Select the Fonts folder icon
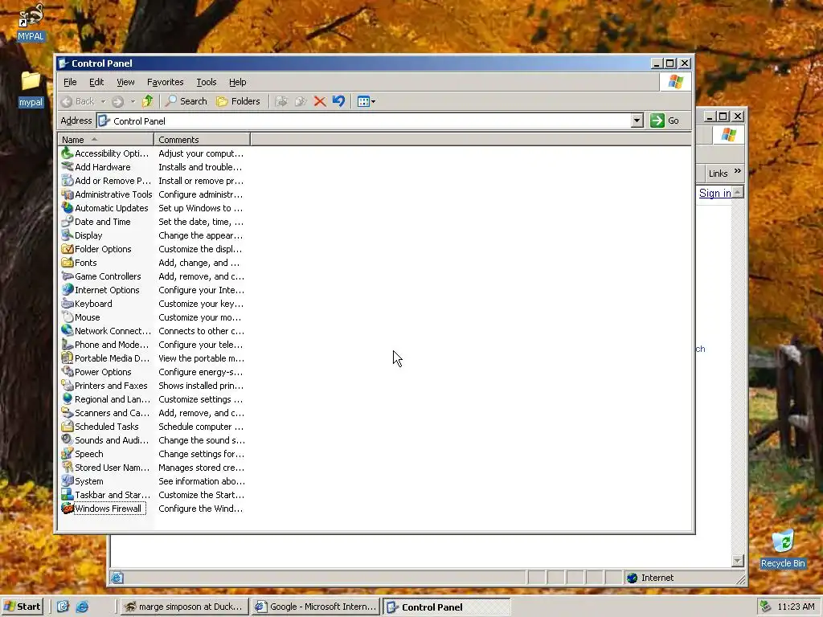This screenshot has height=617, width=823. 68,263
